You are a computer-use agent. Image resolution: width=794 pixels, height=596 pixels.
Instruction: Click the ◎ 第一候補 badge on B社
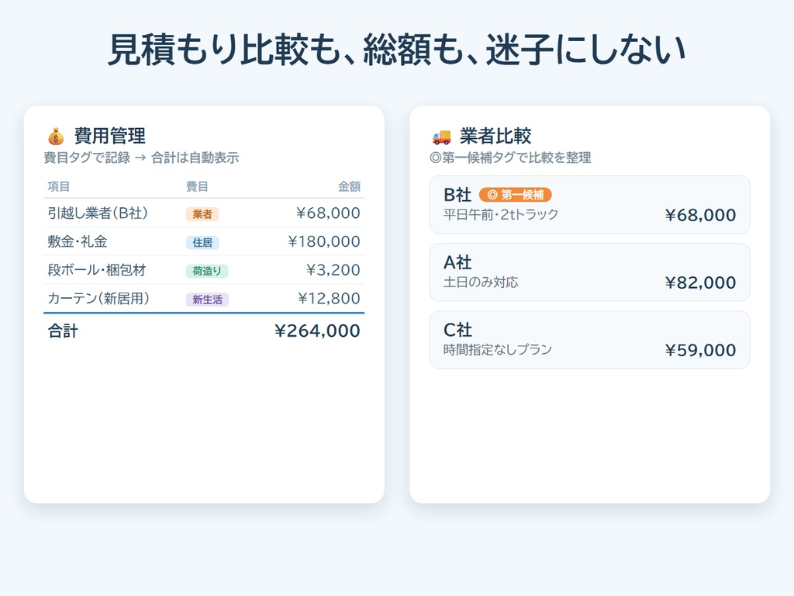[x=515, y=195]
